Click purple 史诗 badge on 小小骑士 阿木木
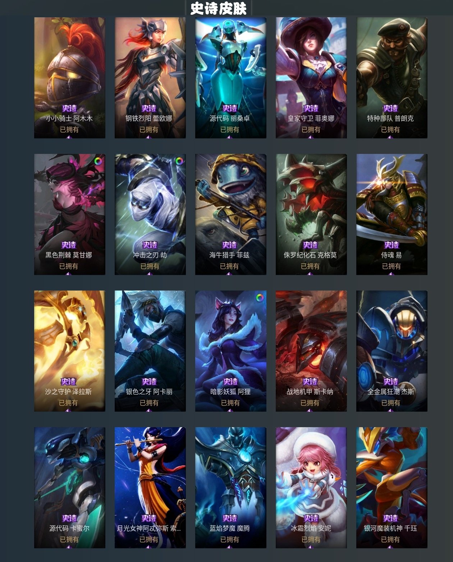 69,108
